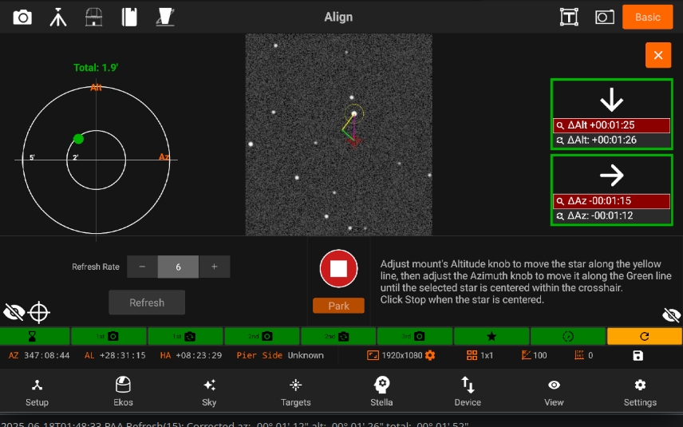Click the green dot in error target plot
The height and width of the screenshot is (427, 683).
tap(78, 139)
